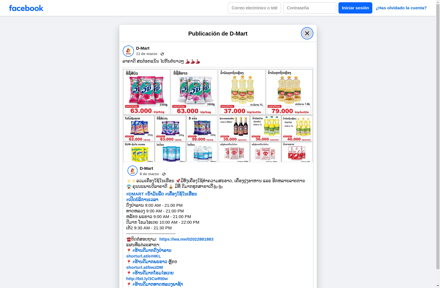Click the 9:30 AM - 21:30 PM hours text

pos(153,228)
